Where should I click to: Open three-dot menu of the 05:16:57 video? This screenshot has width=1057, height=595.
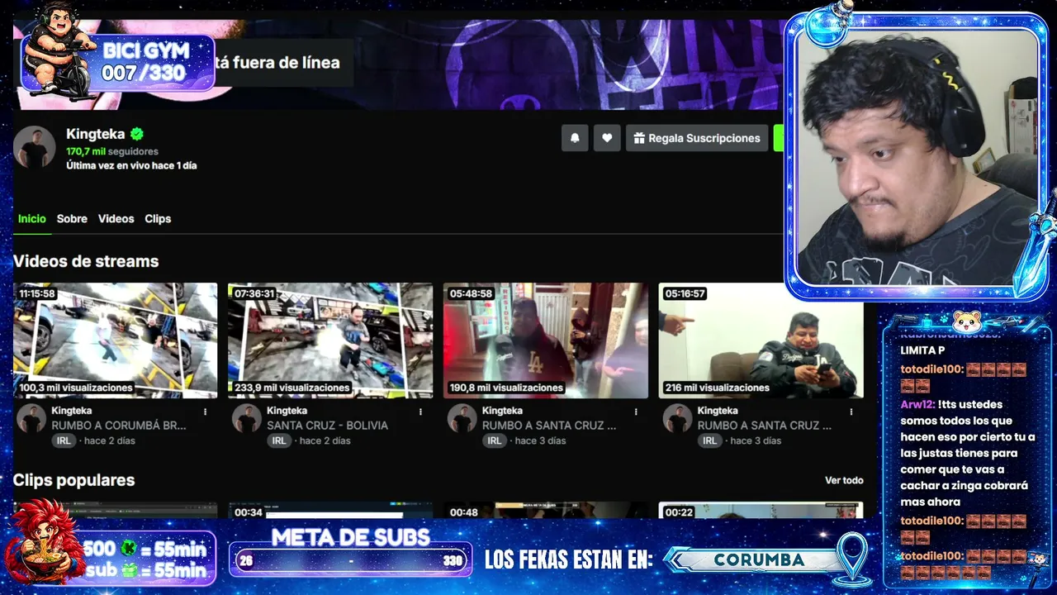click(851, 412)
